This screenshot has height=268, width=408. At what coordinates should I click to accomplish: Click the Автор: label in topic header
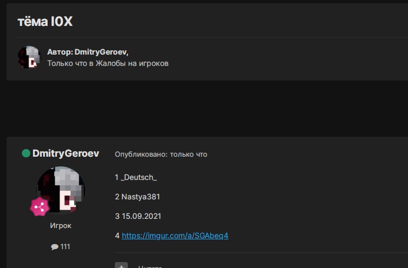(x=60, y=52)
